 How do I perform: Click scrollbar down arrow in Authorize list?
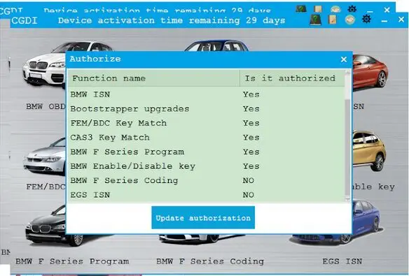[x=347, y=199]
